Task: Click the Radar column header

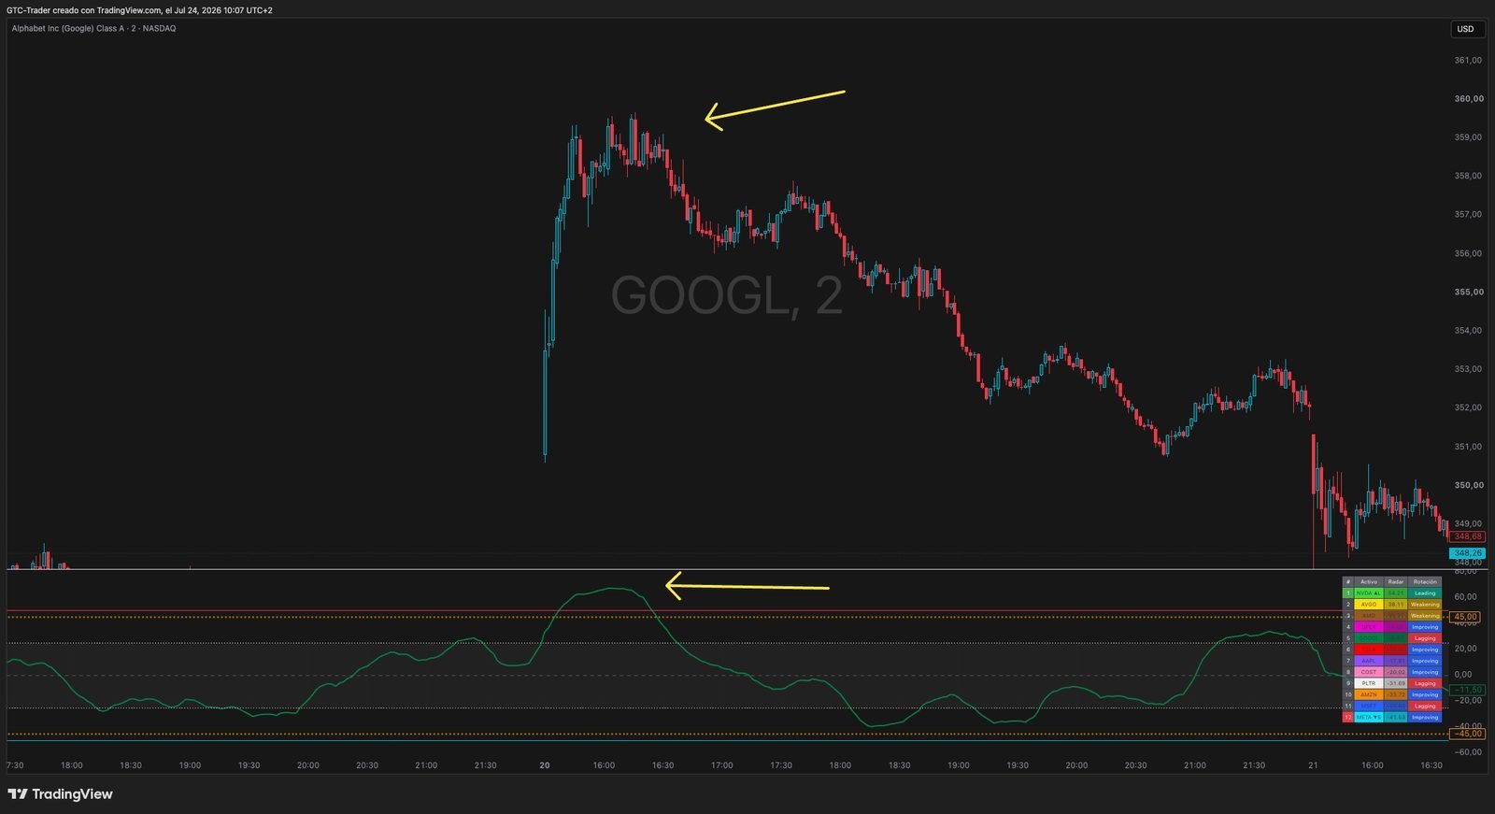Action: pos(1396,581)
